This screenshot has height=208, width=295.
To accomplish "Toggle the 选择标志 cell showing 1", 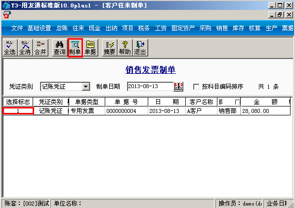I will 18,111.
